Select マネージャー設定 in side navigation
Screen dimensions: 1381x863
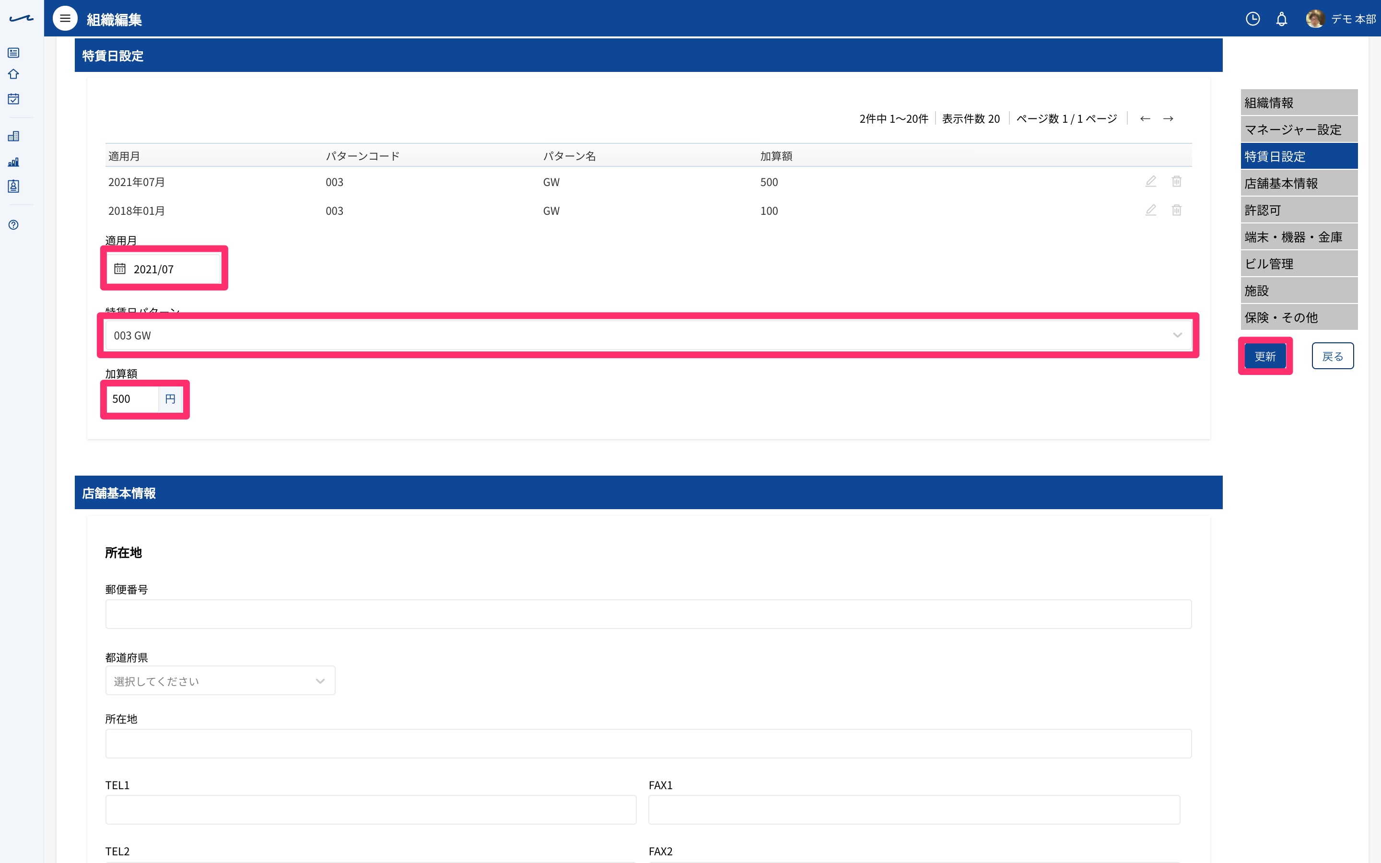click(1299, 129)
